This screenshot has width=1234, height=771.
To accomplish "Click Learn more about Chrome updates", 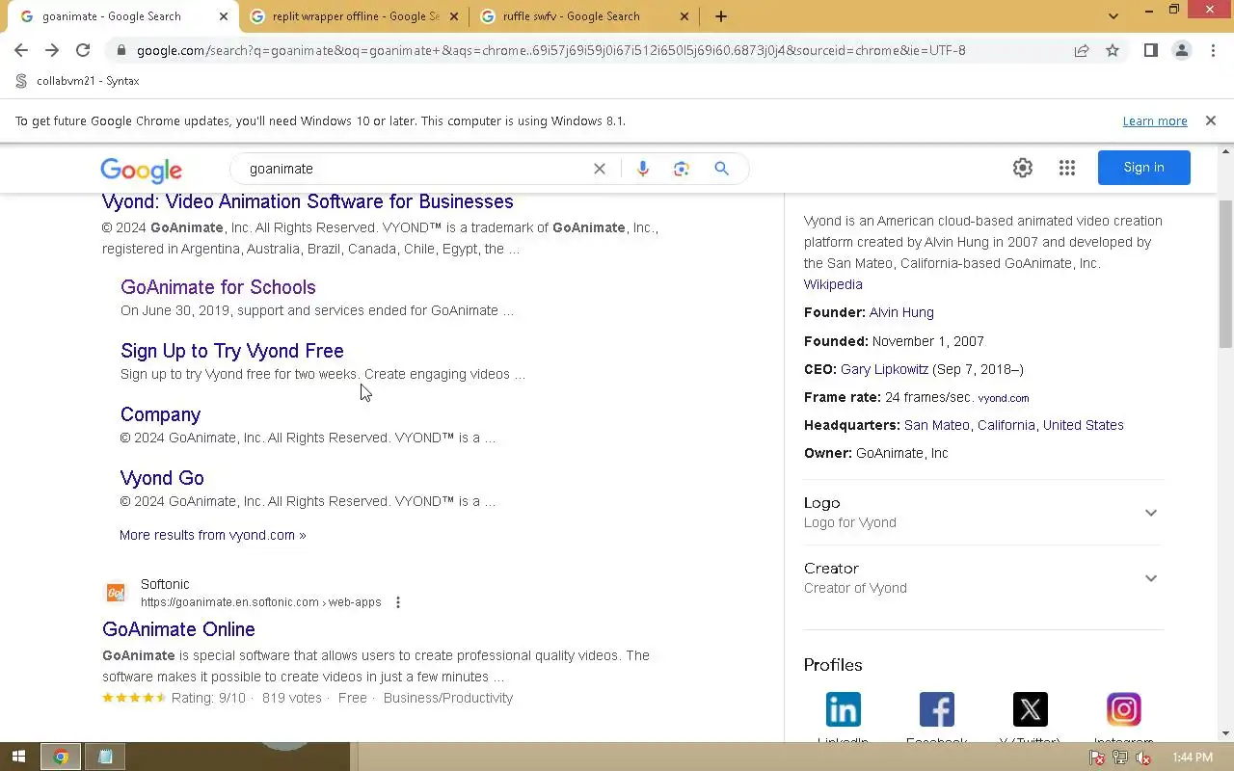I will (x=1155, y=120).
